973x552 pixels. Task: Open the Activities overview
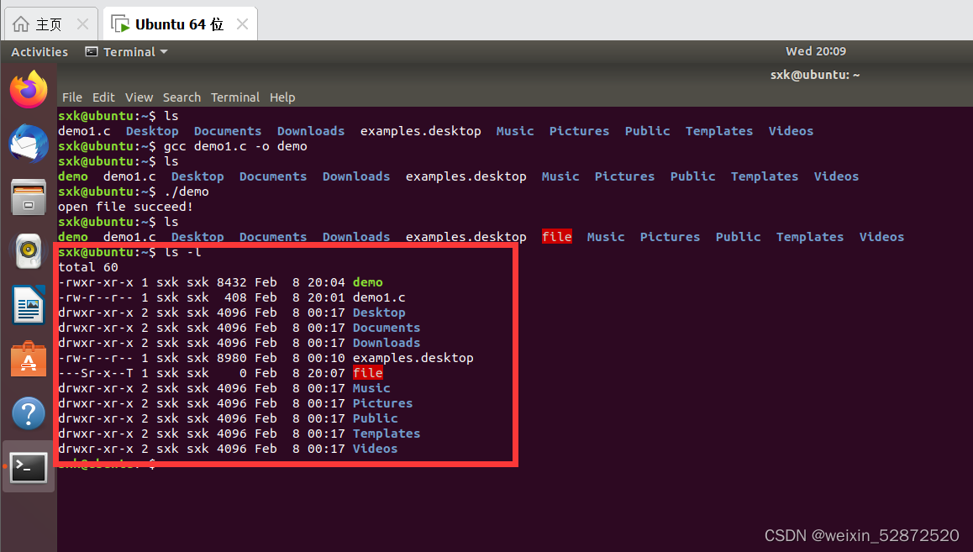pyautogui.click(x=39, y=52)
